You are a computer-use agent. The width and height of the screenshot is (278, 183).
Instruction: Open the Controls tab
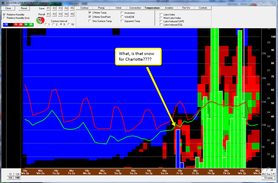click(x=203, y=8)
